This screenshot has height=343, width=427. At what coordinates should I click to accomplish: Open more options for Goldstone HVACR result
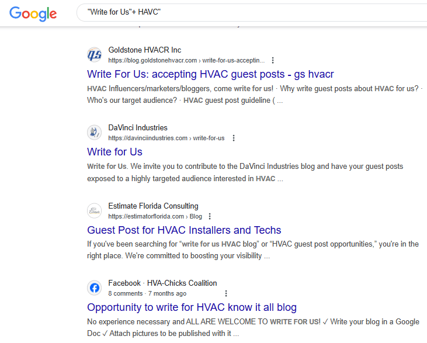273,60
